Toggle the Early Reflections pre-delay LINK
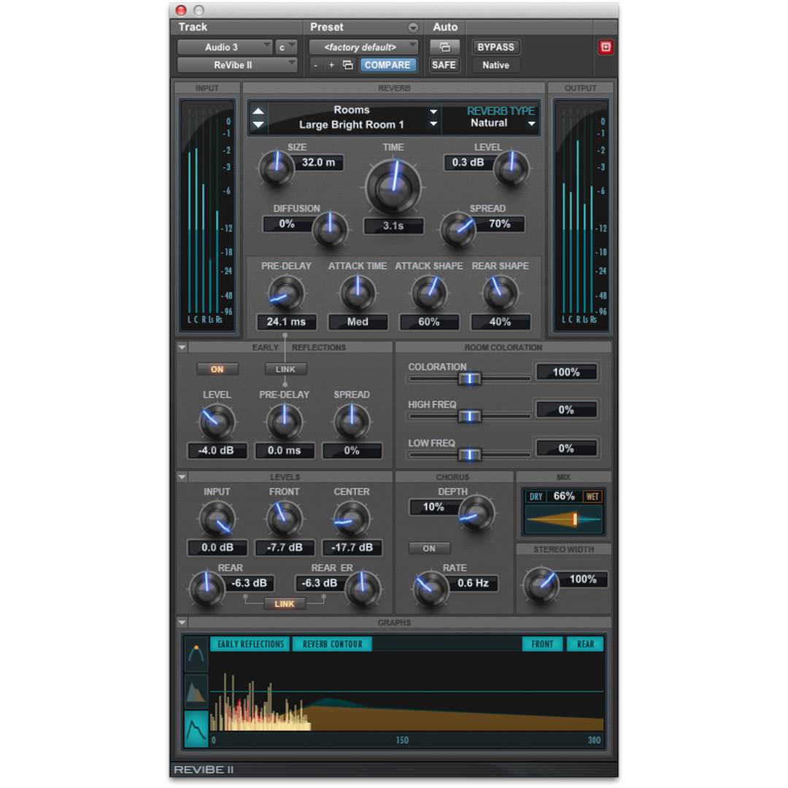The width and height of the screenshot is (788, 788). [285, 369]
